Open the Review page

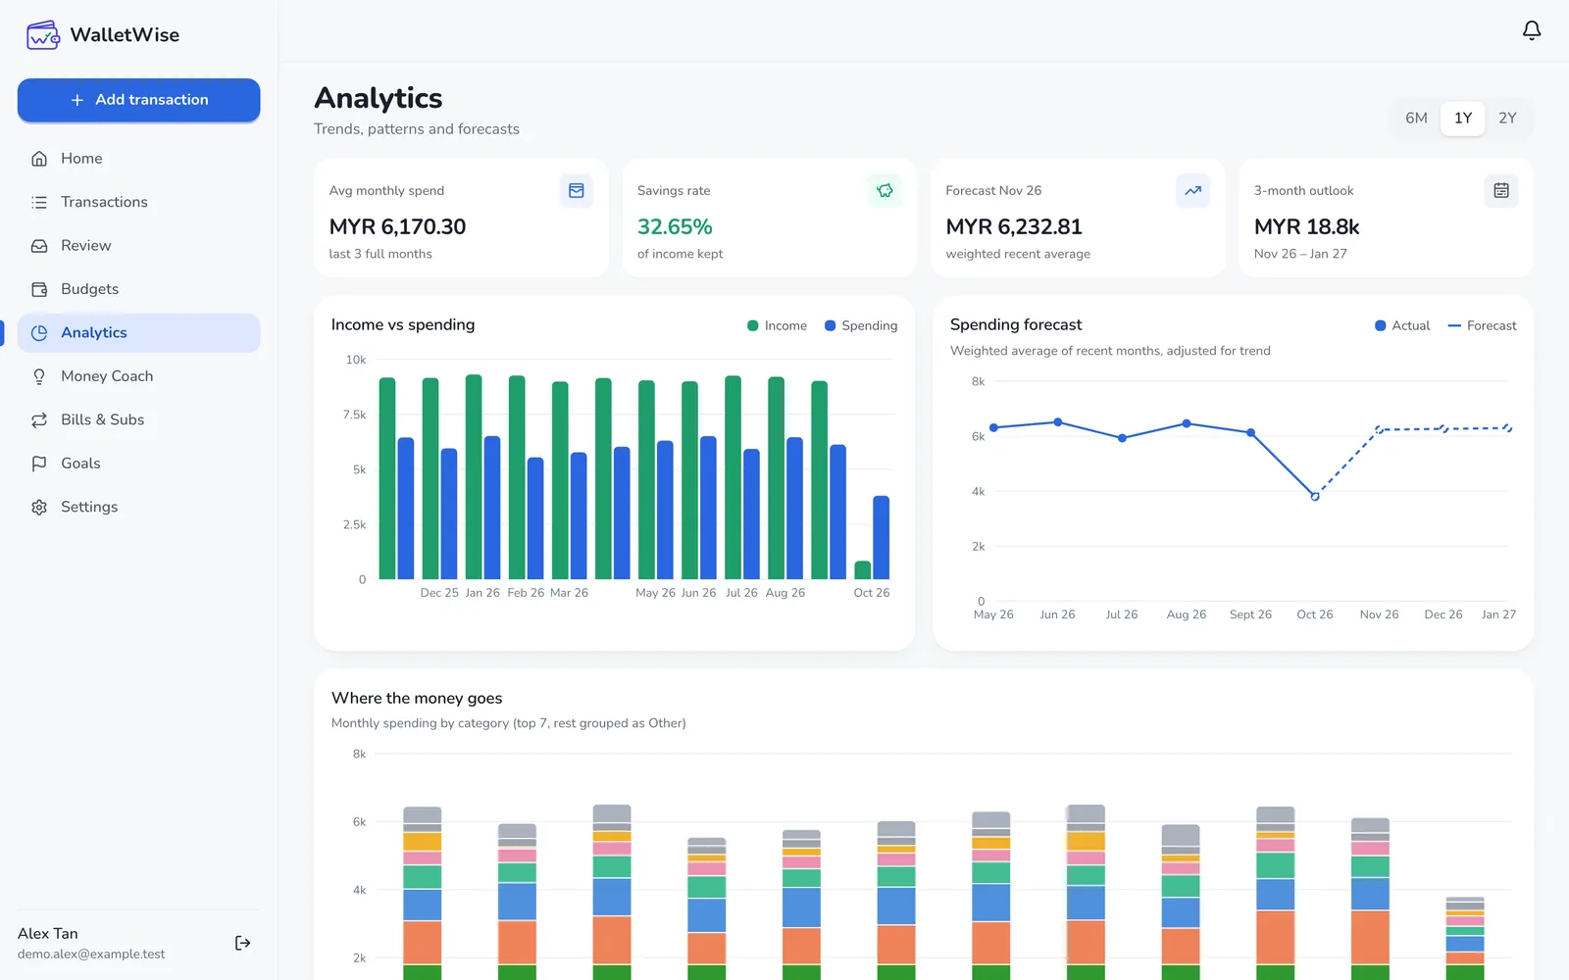[138, 246]
